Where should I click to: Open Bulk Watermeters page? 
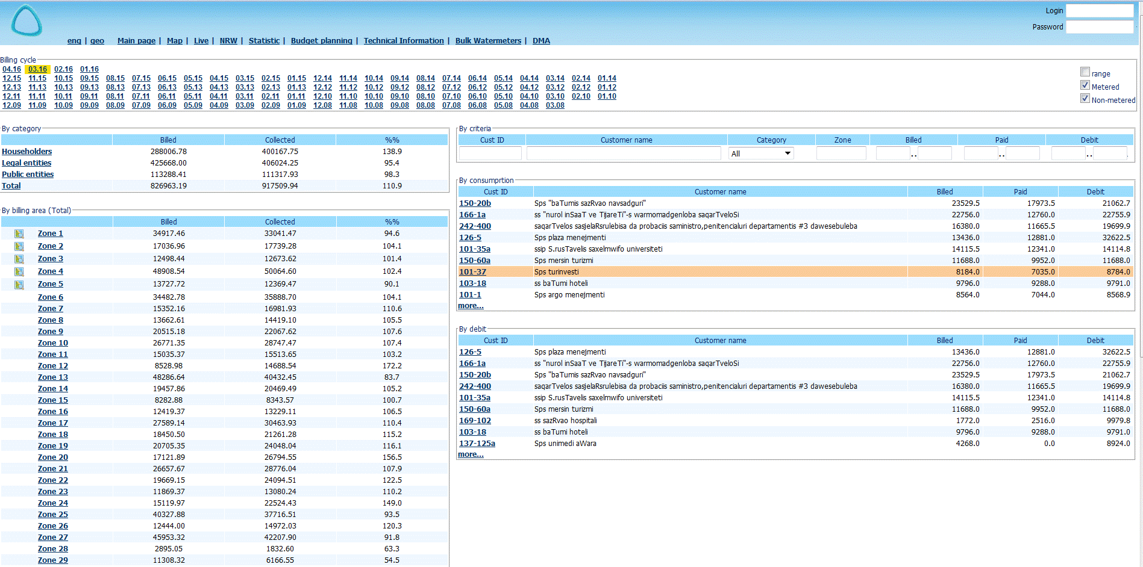(x=488, y=41)
